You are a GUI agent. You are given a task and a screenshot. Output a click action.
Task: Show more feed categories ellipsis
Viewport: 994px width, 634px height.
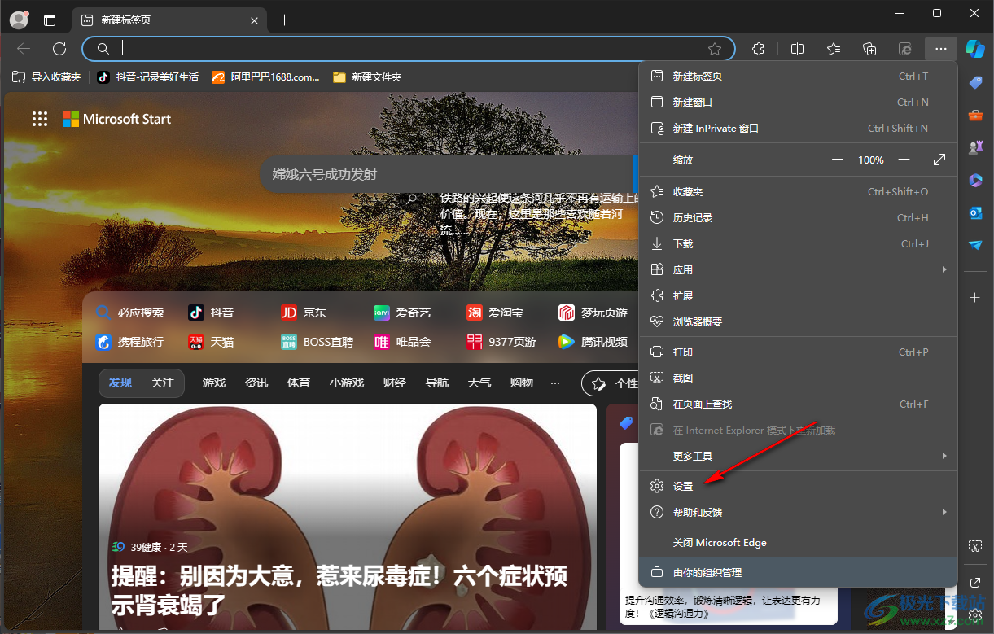(x=555, y=383)
